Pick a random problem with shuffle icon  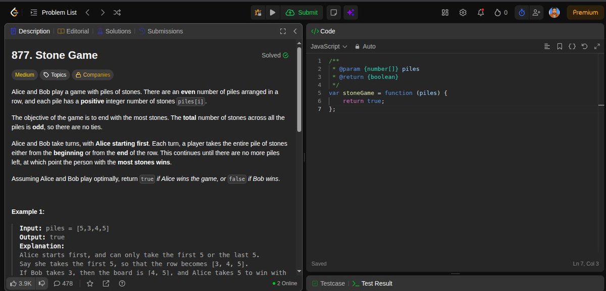pyautogui.click(x=117, y=12)
